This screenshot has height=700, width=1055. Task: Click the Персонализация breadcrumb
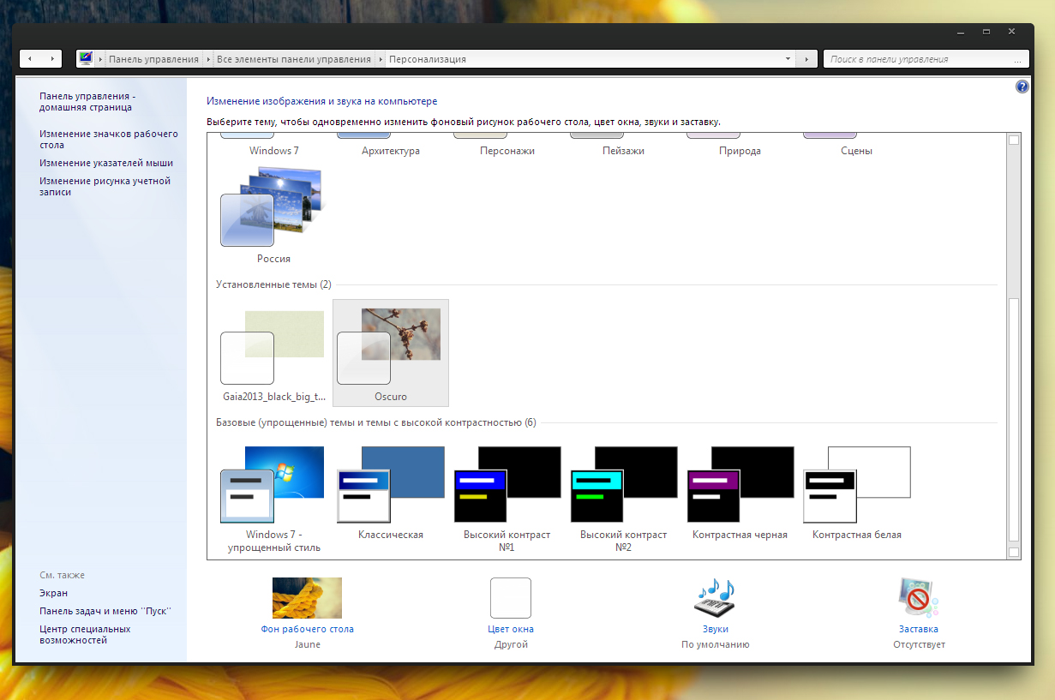point(428,59)
